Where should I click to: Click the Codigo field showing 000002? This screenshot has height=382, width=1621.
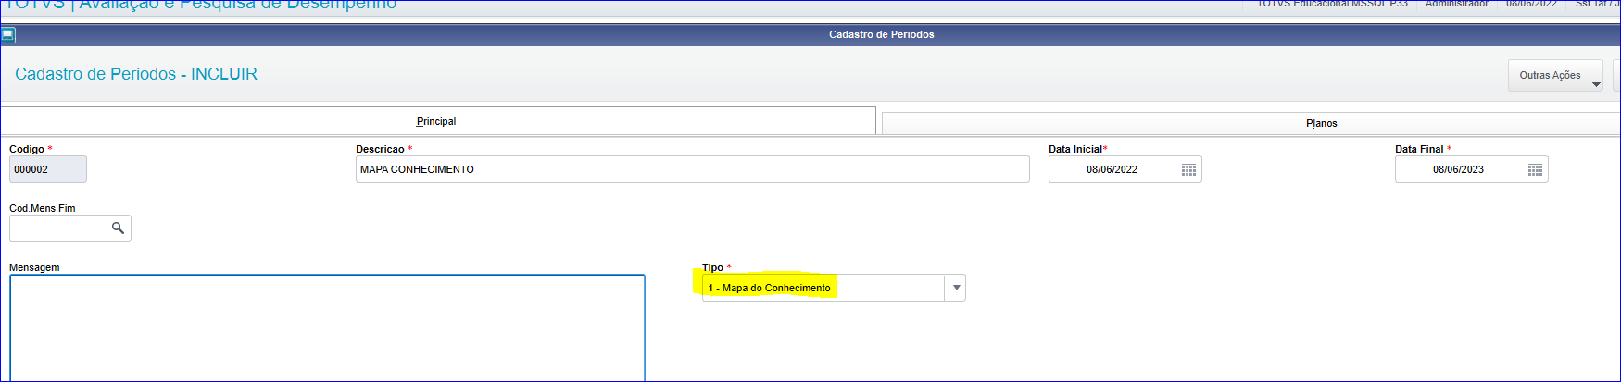click(x=48, y=169)
